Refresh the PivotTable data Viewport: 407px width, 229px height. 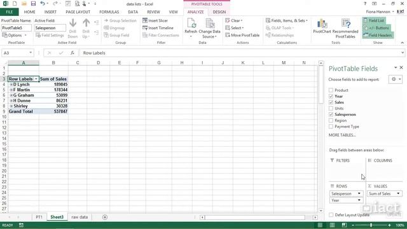(191, 27)
